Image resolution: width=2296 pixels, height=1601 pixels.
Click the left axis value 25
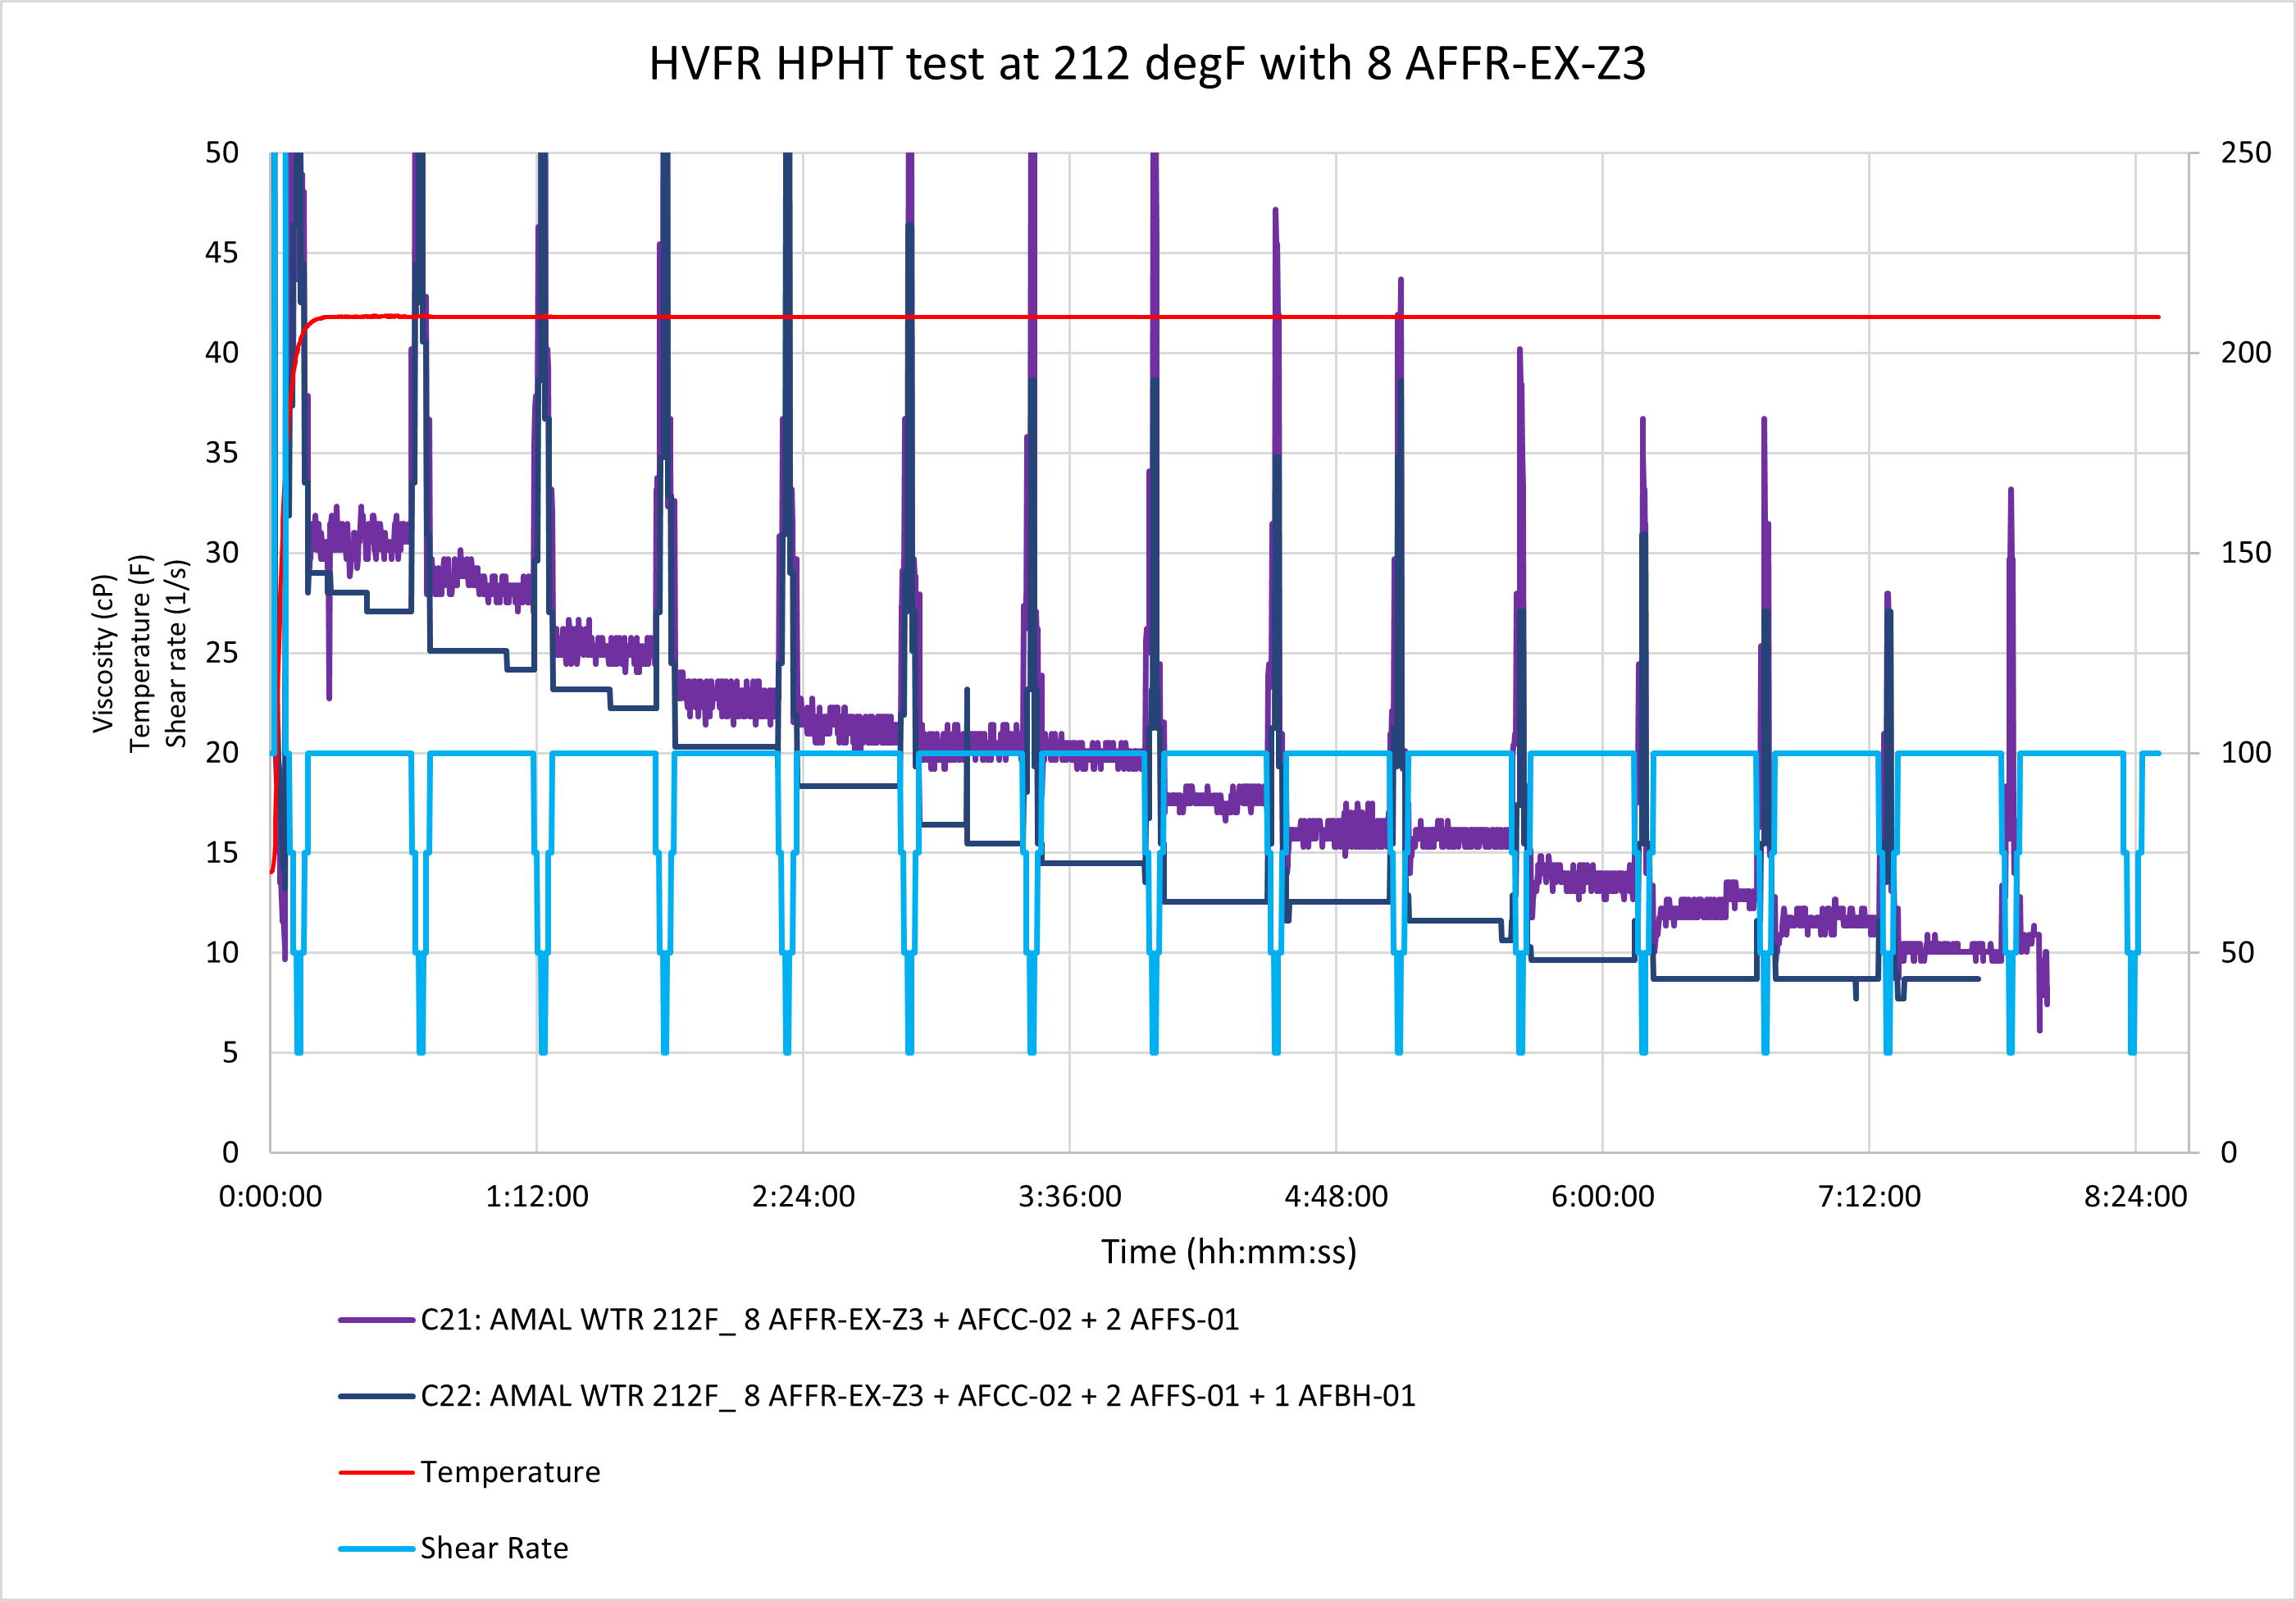[222, 653]
